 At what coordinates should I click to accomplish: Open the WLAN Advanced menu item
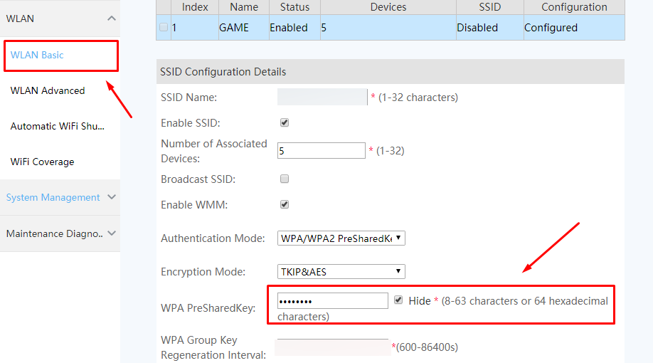click(48, 90)
